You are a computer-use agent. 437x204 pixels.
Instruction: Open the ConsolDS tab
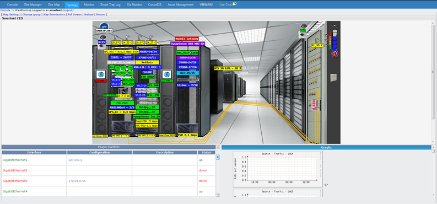pos(155,5)
